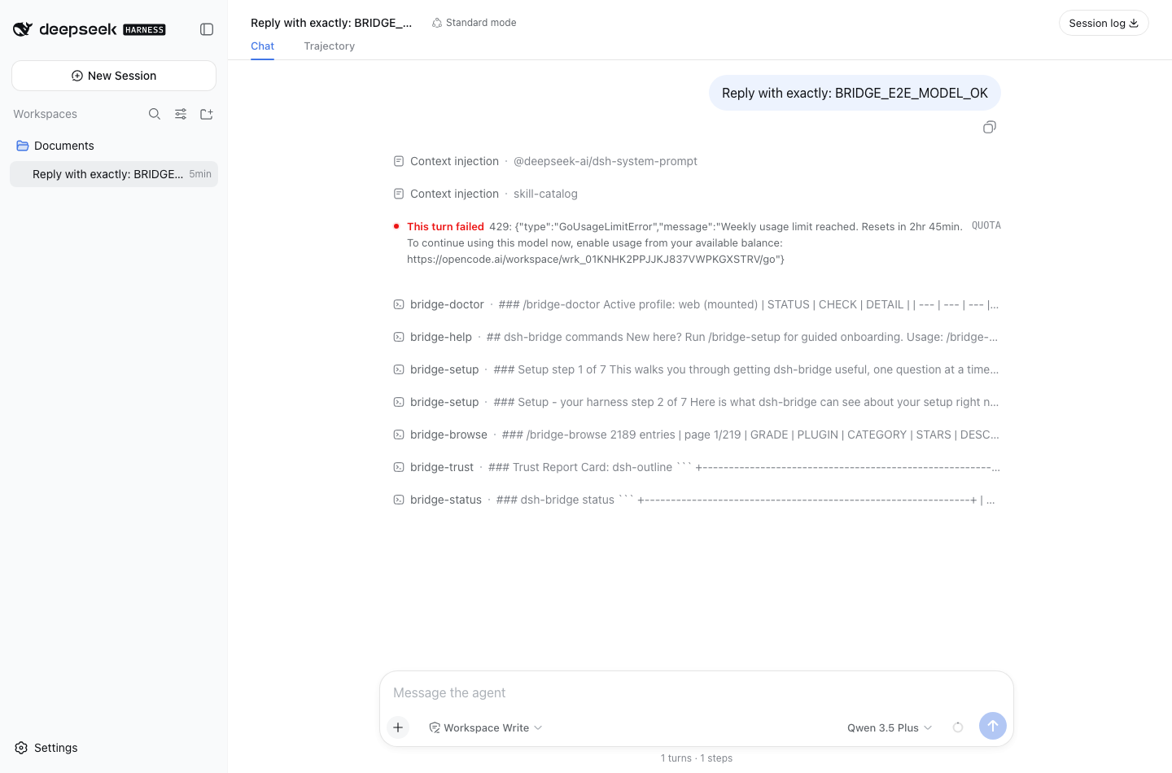Start a New Session

114,76
